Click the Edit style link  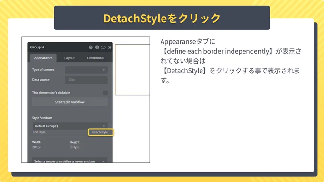pos(39,132)
